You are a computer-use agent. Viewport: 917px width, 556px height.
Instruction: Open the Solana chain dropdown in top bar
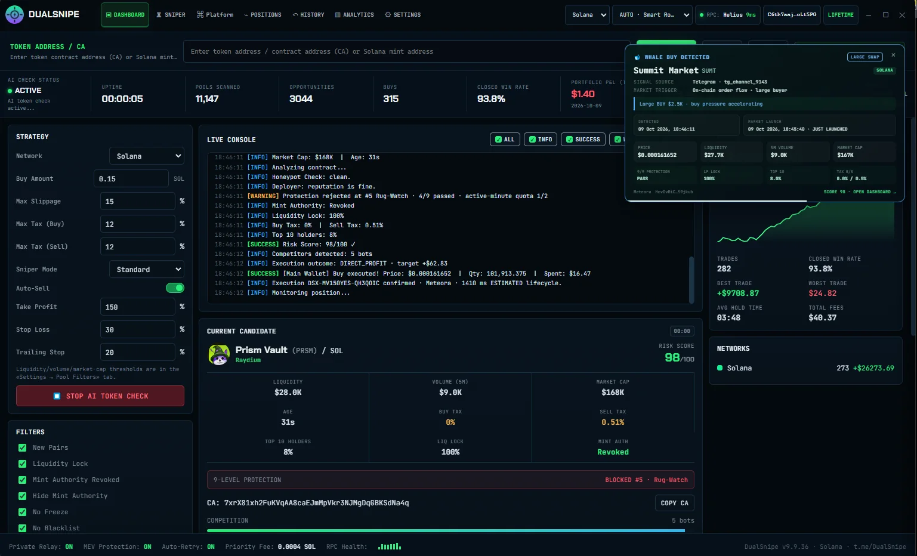pos(587,15)
